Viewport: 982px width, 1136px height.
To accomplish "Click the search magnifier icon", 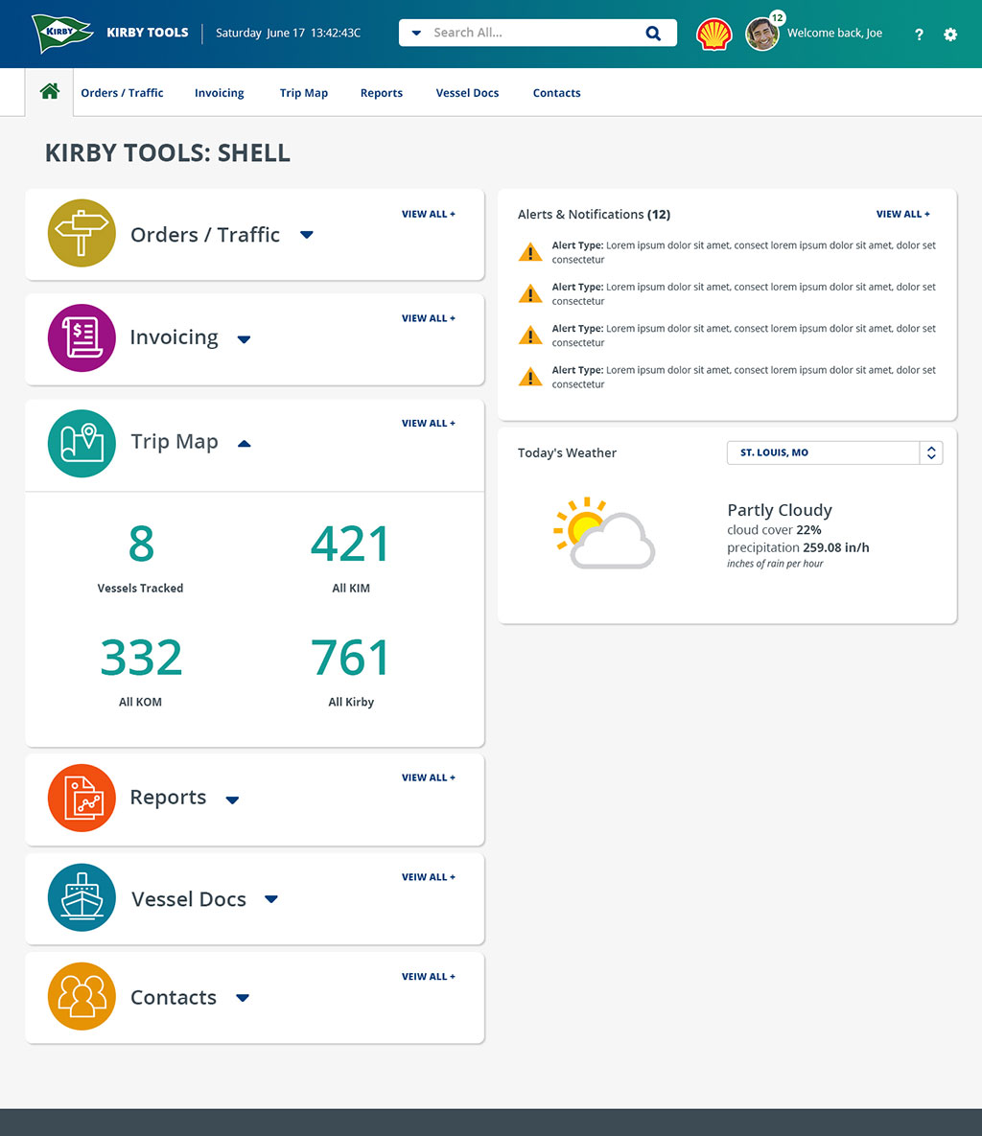I will coord(653,33).
